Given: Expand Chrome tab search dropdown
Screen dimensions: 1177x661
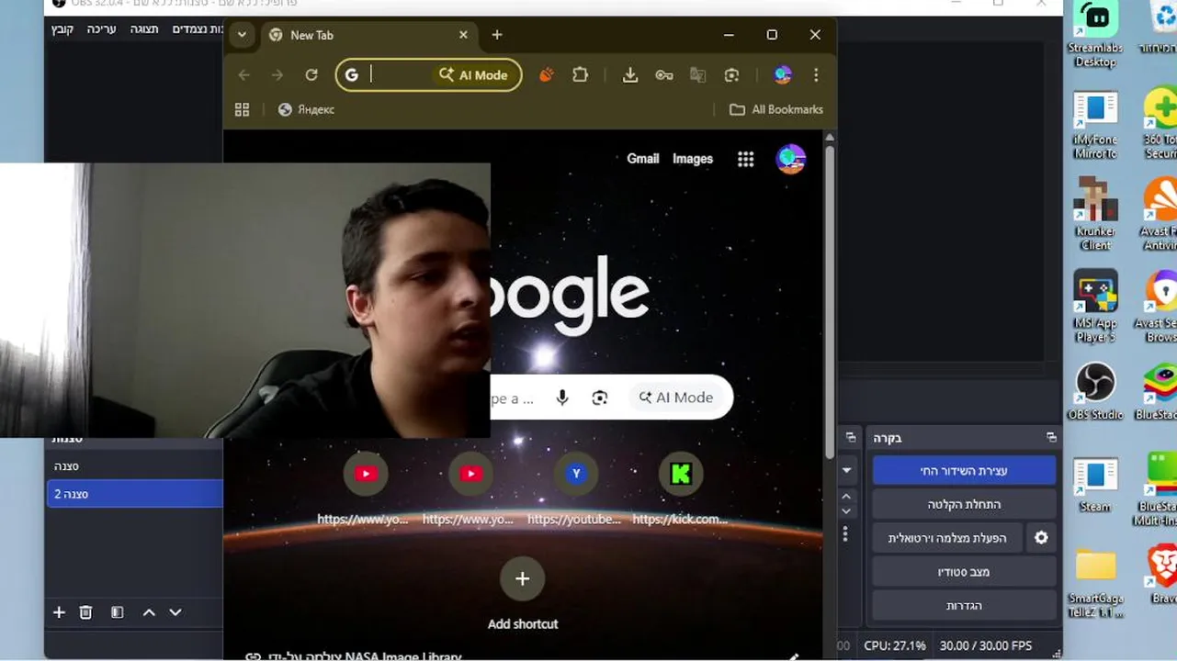Looking at the screenshot, I should click(242, 35).
